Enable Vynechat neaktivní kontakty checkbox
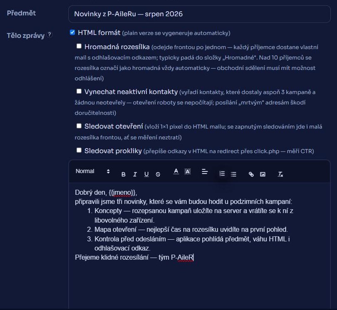The height and width of the screenshot is (310, 337). tap(79, 92)
